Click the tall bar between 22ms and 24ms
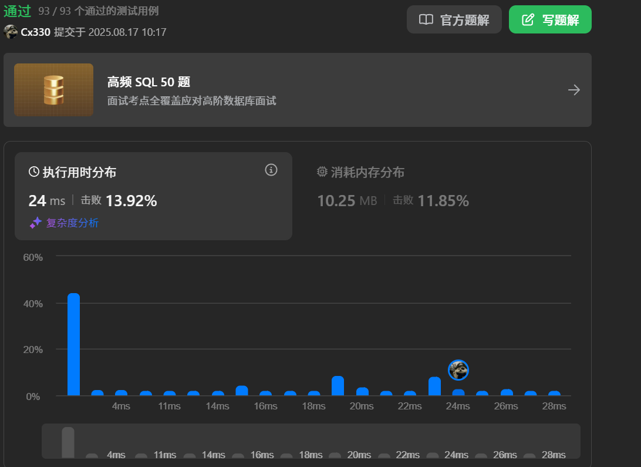 pos(434,386)
